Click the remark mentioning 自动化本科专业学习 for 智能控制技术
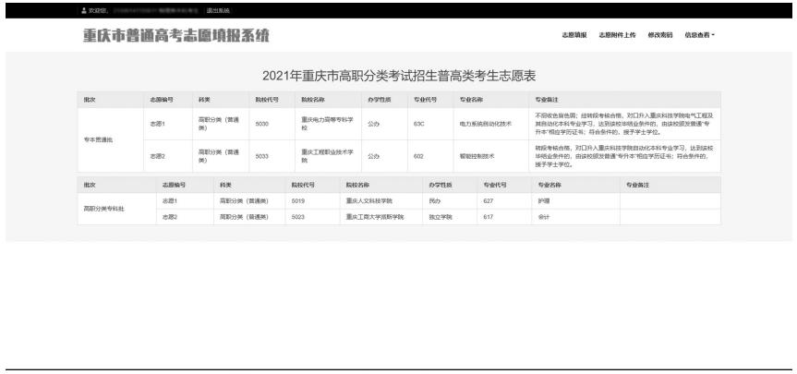The image size is (797, 374). [624, 156]
